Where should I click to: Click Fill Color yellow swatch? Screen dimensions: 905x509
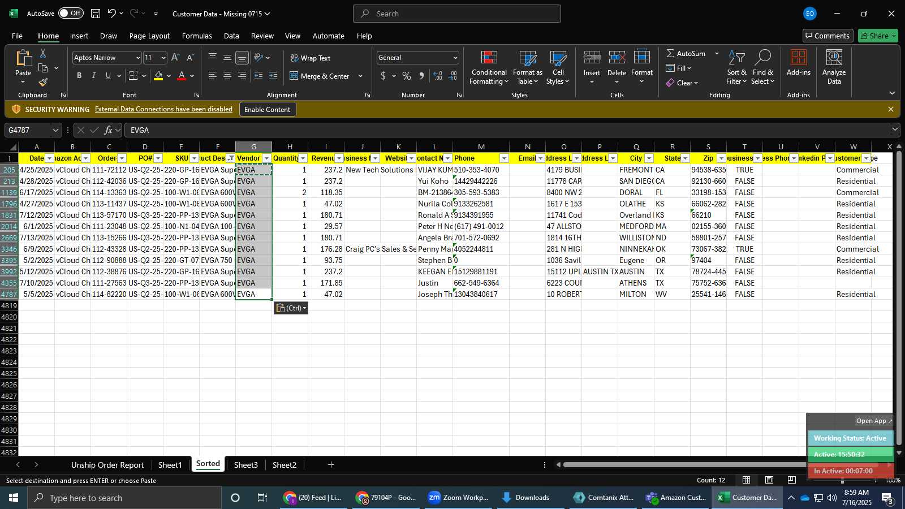tap(158, 76)
